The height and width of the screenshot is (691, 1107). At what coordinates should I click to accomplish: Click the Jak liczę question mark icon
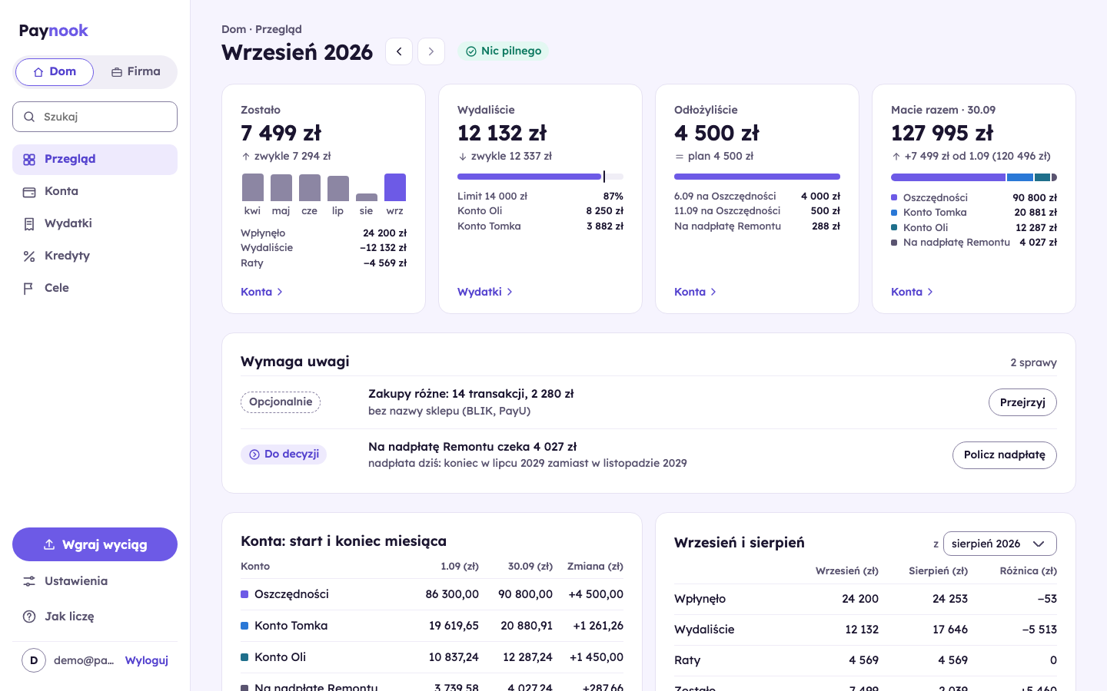[x=29, y=617]
